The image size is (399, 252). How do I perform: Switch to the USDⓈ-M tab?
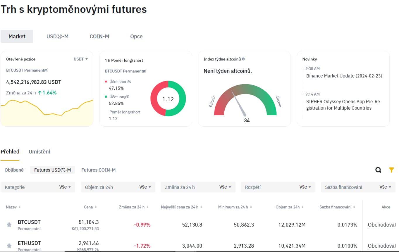click(x=57, y=37)
